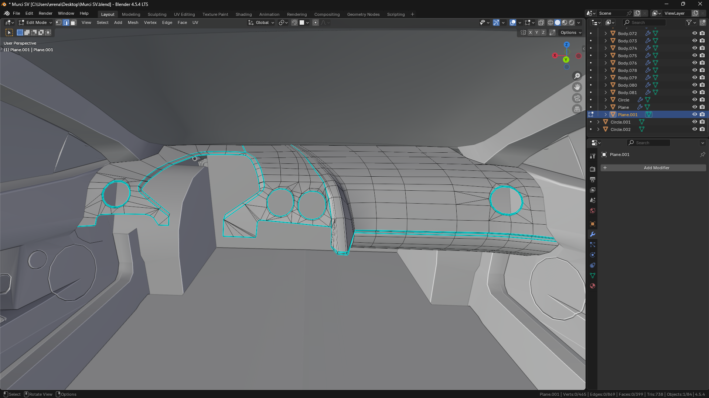The height and width of the screenshot is (398, 709).
Task: Click the blue Z axis on navigation gizmo
Action: click(566, 45)
